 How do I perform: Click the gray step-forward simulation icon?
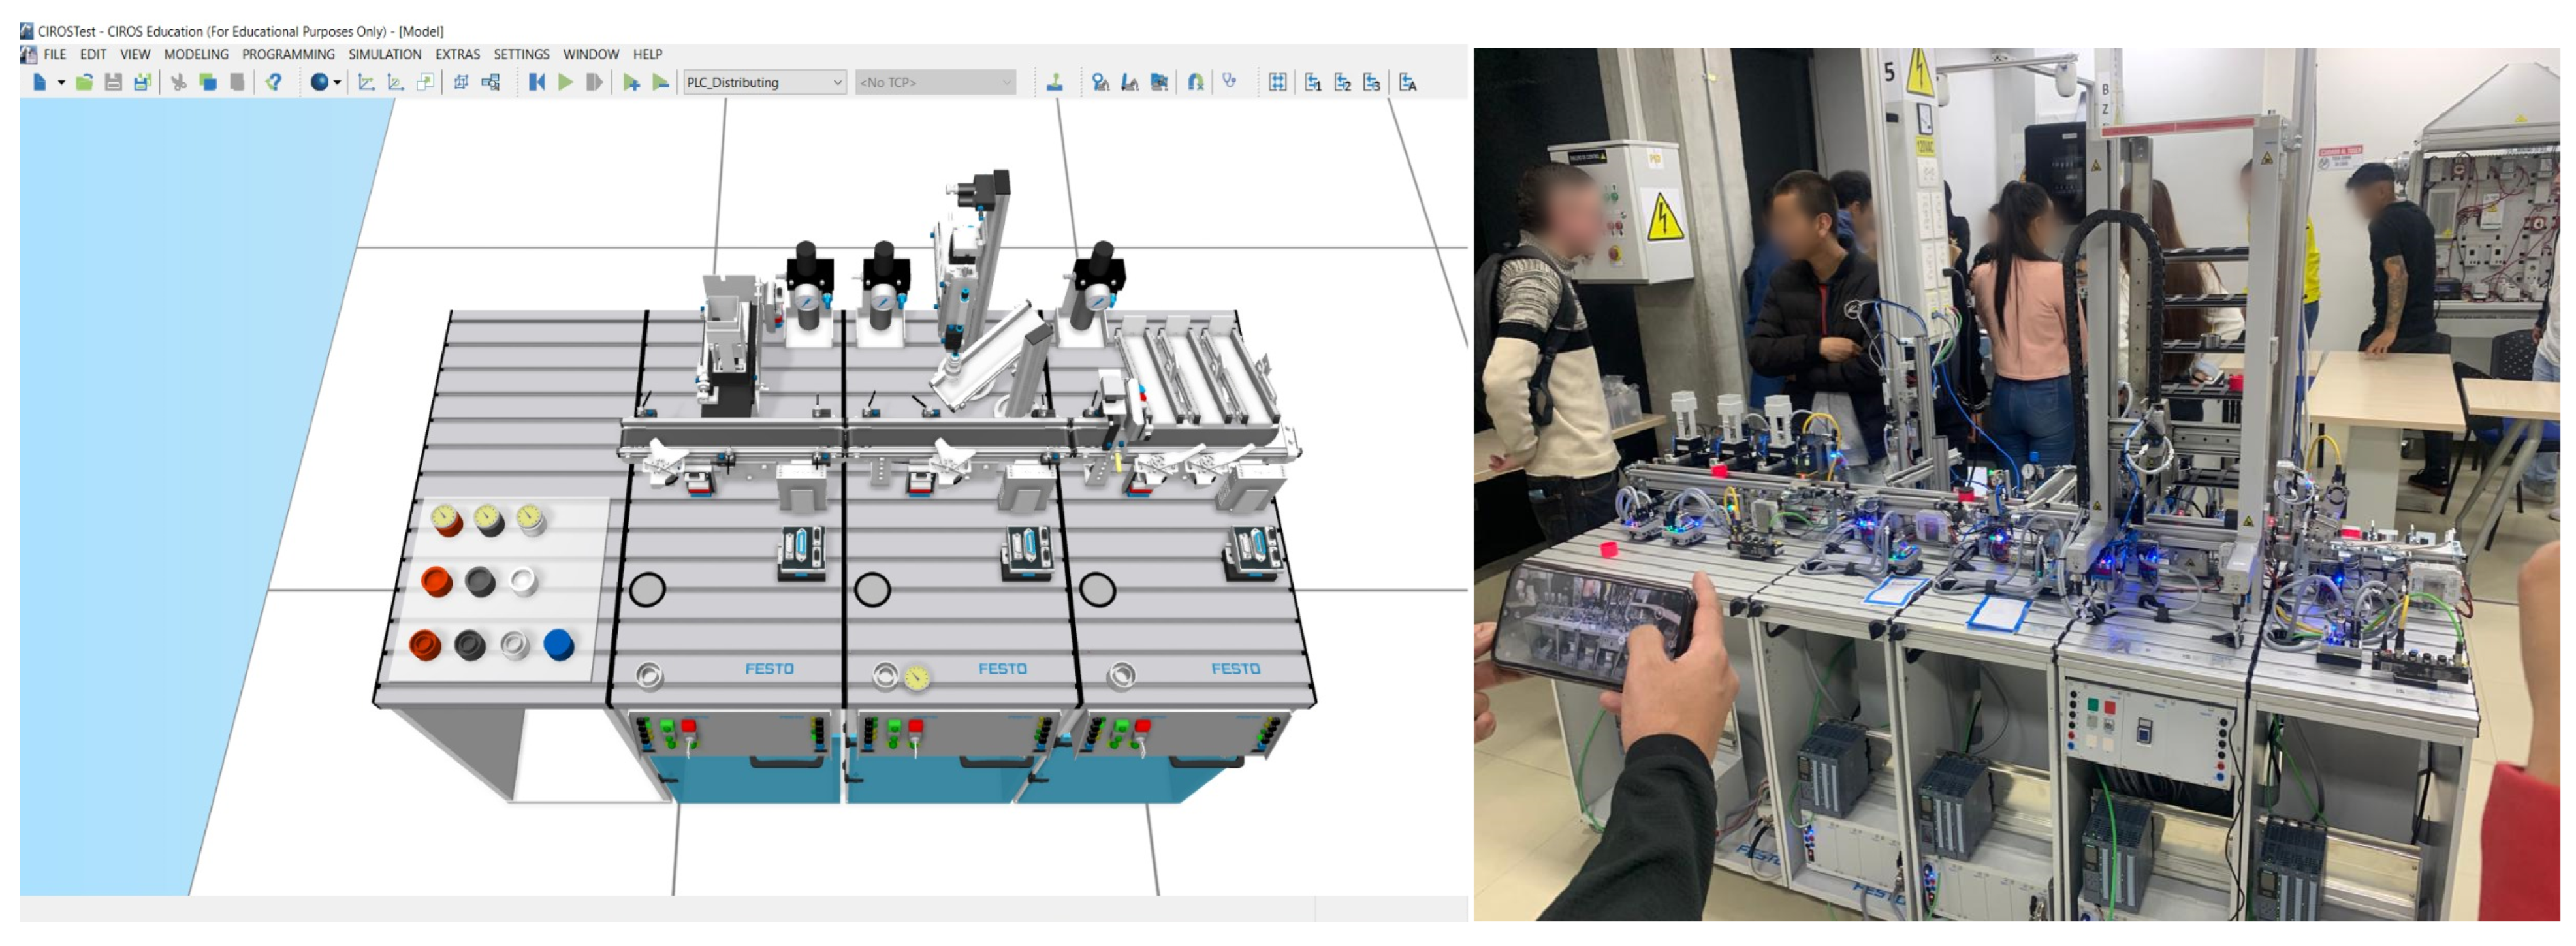pyautogui.click(x=595, y=82)
